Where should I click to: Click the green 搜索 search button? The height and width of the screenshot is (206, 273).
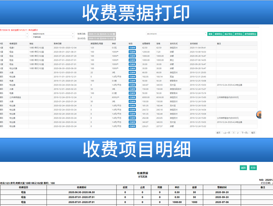tap(210, 34)
